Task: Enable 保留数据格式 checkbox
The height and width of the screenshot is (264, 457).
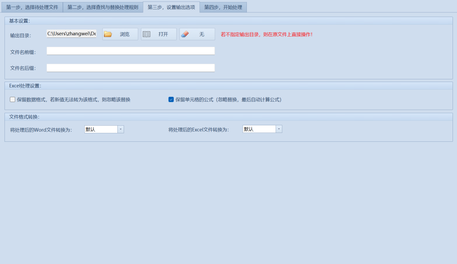Action: (x=12, y=99)
